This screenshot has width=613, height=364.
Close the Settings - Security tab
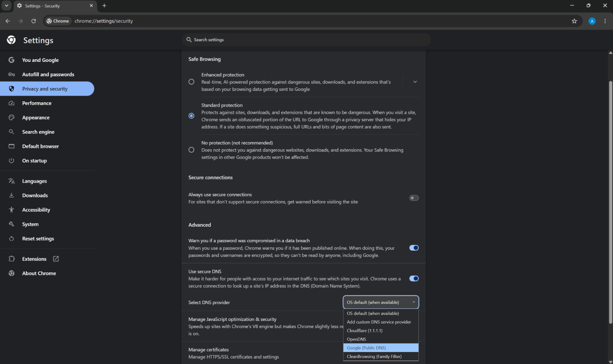tap(91, 6)
